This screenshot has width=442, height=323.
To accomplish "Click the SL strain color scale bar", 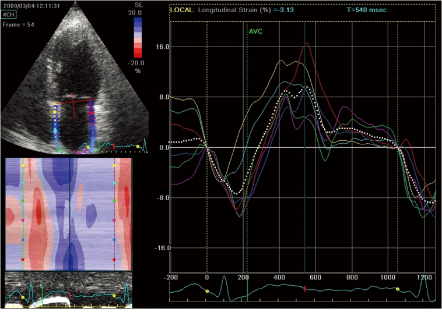I will pyautogui.click(x=138, y=37).
